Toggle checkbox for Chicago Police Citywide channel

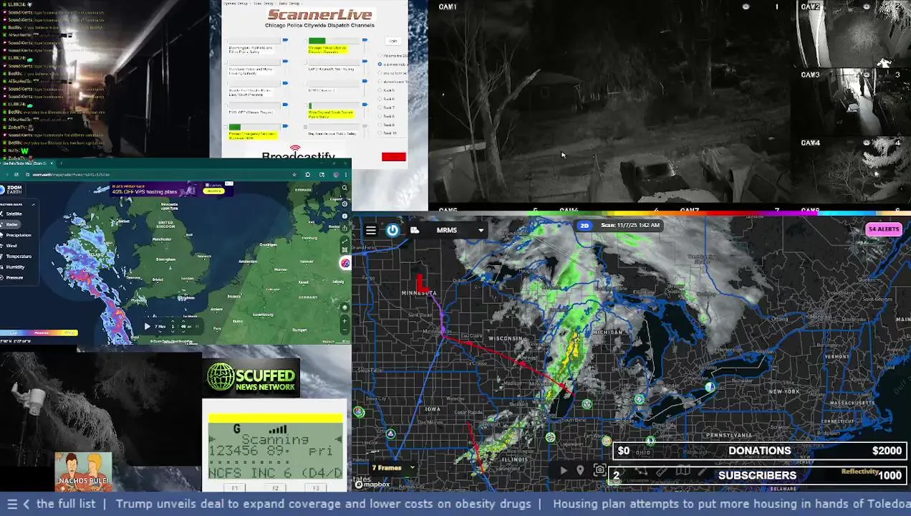pos(306,41)
